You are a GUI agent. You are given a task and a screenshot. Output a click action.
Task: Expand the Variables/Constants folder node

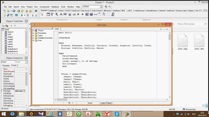click(33, 38)
